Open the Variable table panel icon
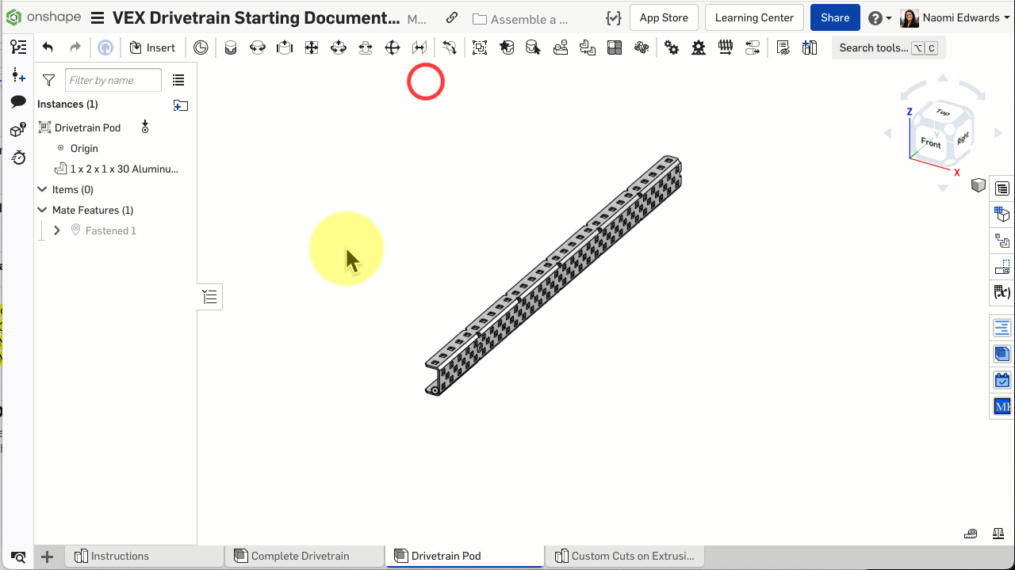 1002,293
